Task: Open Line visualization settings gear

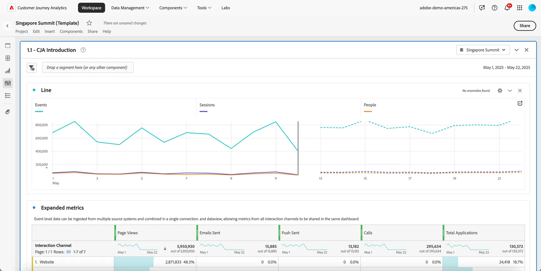Action: pyautogui.click(x=500, y=91)
